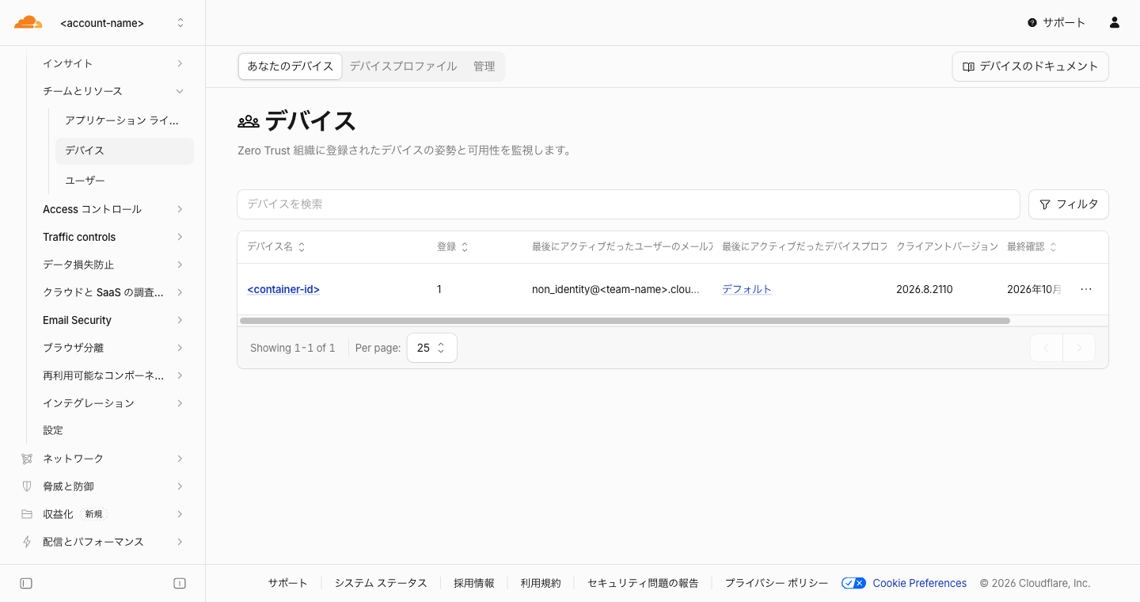Click the システム ステータス footer link
Viewport: 1140px width, 602px height.
(x=381, y=583)
